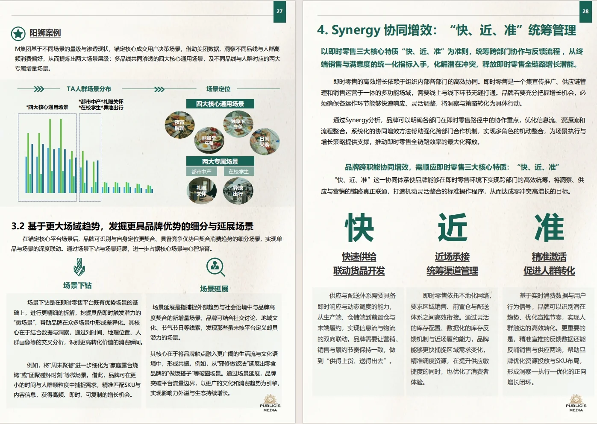Click the tall bar group in the boxed chart
597x424 pixels.
pyautogui.click(x=47, y=157)
